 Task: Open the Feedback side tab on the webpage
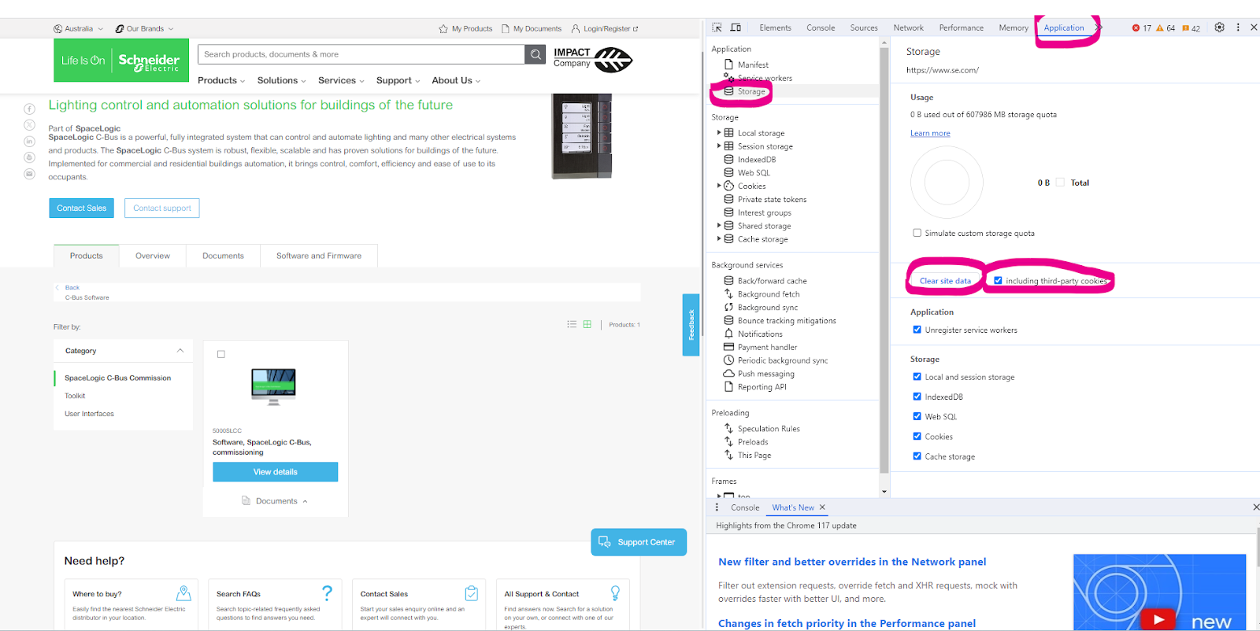pyautogui.click(x=691, y=324)
